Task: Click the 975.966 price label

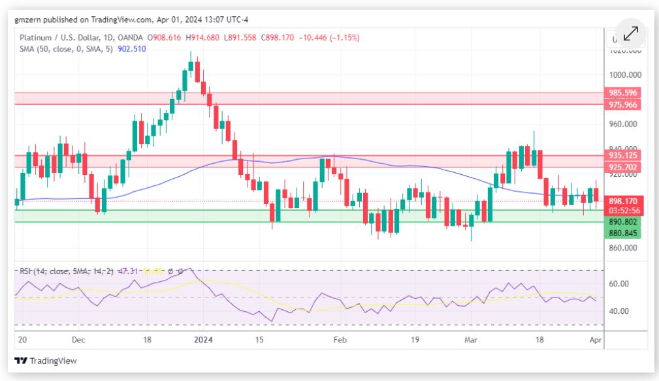Action: coord(622,105)
